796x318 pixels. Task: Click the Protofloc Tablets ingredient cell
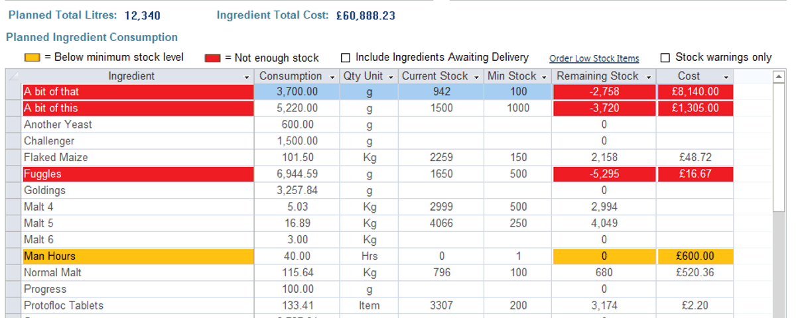[138, 306]
